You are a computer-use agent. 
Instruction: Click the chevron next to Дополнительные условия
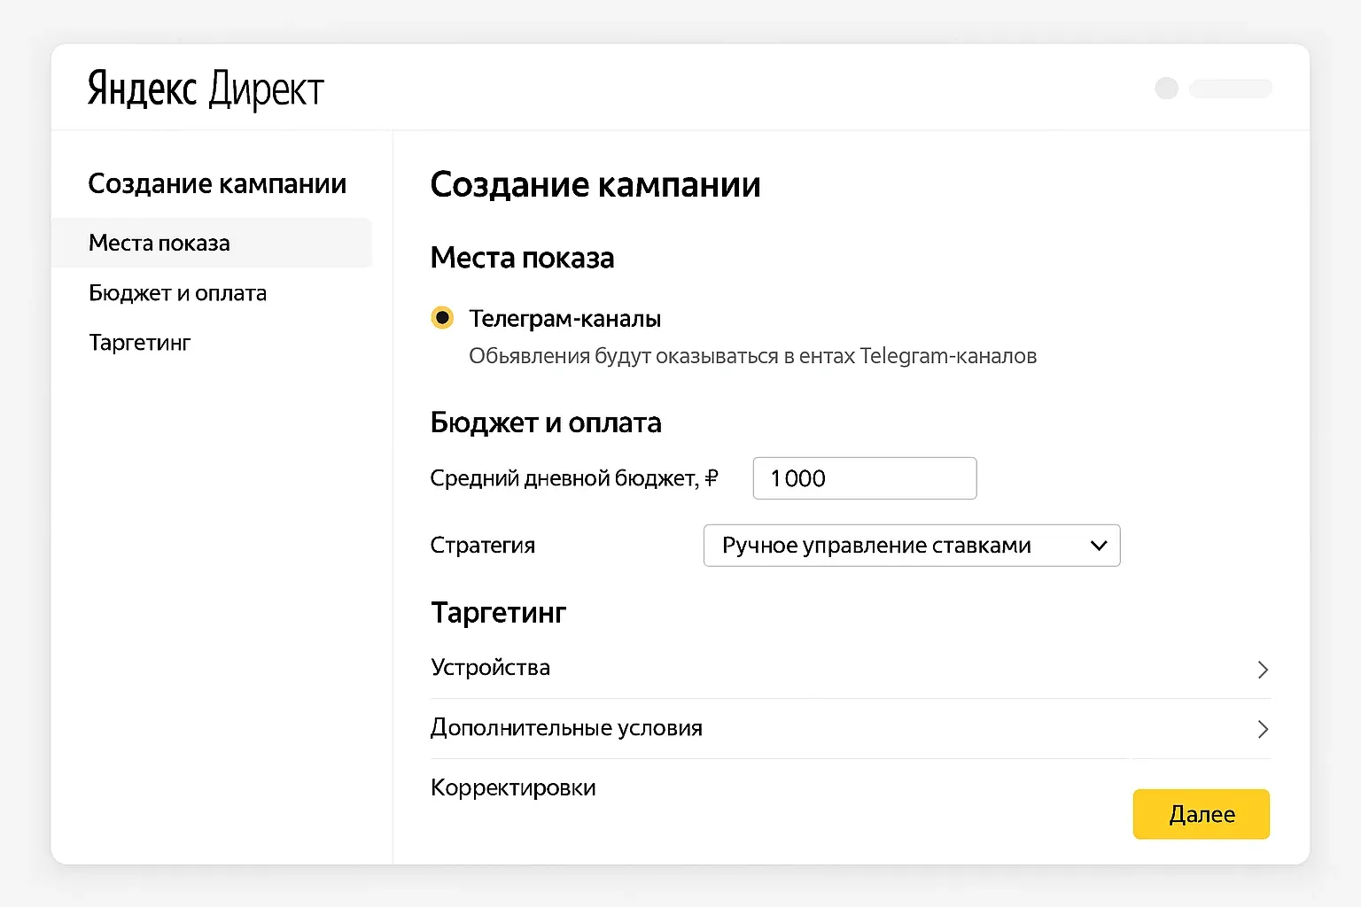[1263, 730]
